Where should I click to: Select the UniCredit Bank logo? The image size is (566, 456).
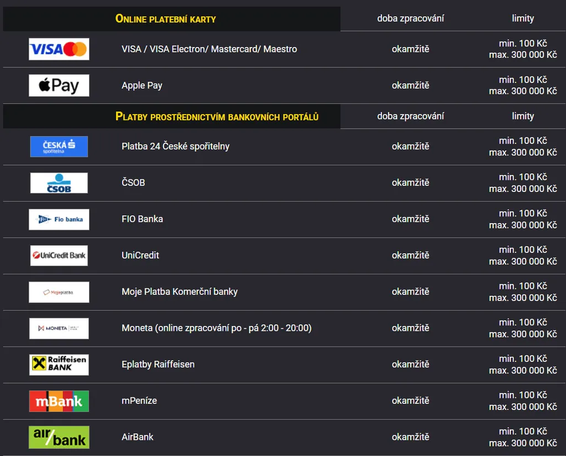pyautogui.click(x=59, y=256)
